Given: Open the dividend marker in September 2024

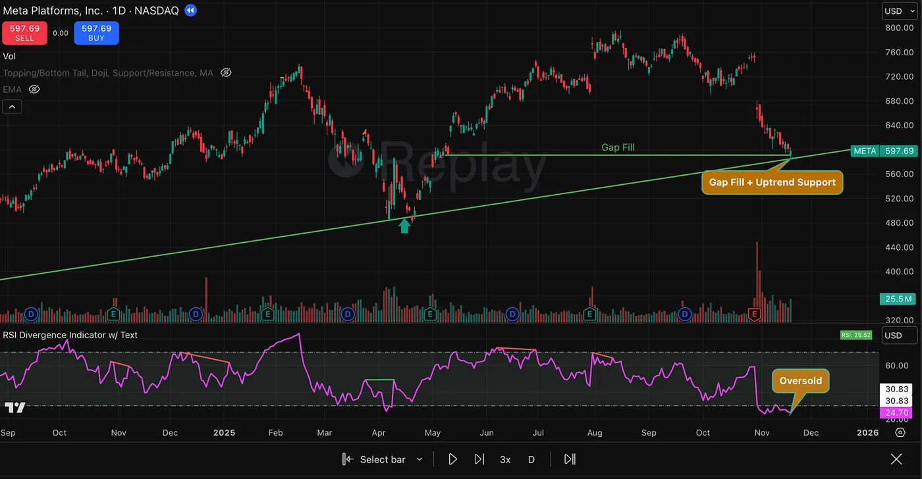Looking at the screenshot, I should (30, 313).
